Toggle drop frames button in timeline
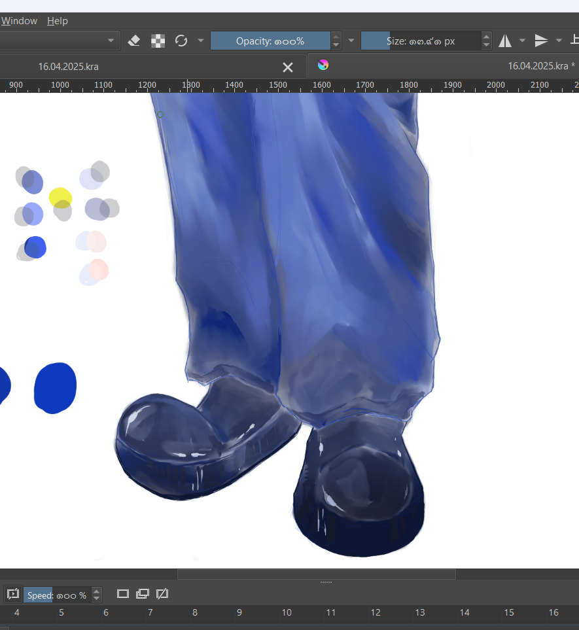Screen dimensions: 579x630 click(12, 594)
